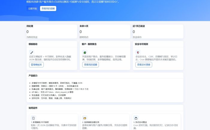Select the 近7天已发送 stat heading
This screenshot has height=130, width=210.
[x=139, y=26]
